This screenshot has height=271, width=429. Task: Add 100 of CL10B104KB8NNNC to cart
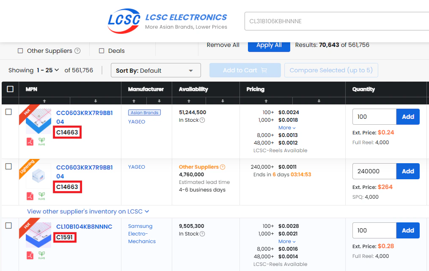tap(408, 230)
